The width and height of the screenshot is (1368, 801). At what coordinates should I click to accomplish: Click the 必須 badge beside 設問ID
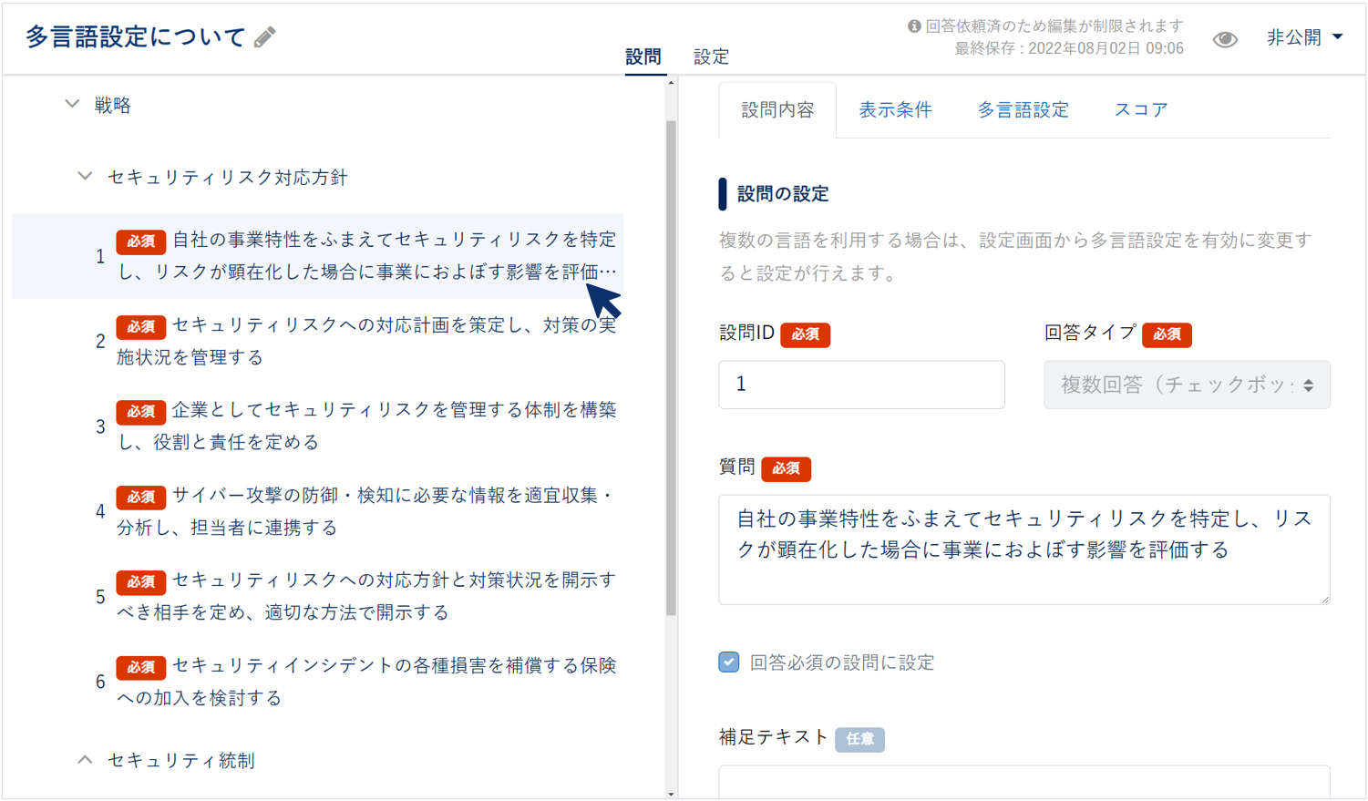(805, 334)
